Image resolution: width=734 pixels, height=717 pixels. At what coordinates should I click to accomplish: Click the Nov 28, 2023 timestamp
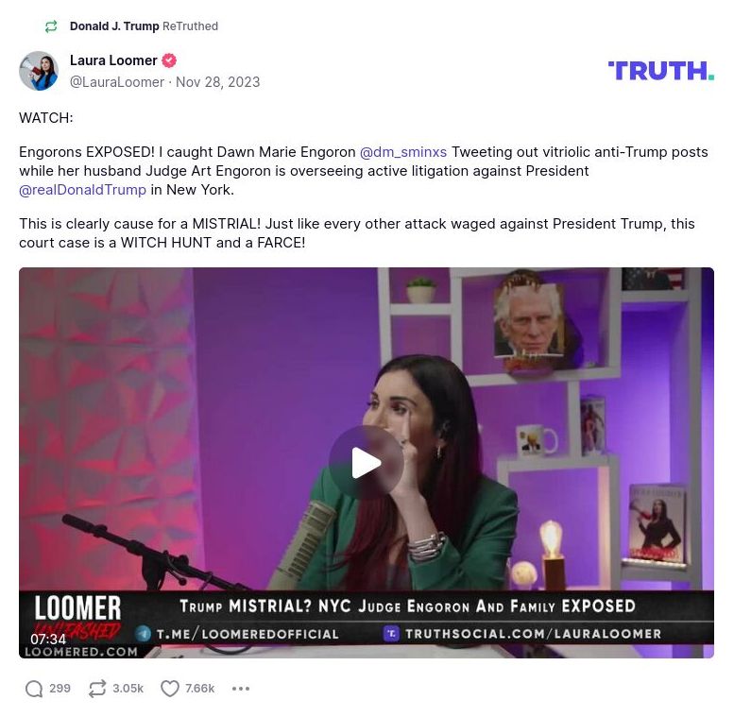coord(217,82)
